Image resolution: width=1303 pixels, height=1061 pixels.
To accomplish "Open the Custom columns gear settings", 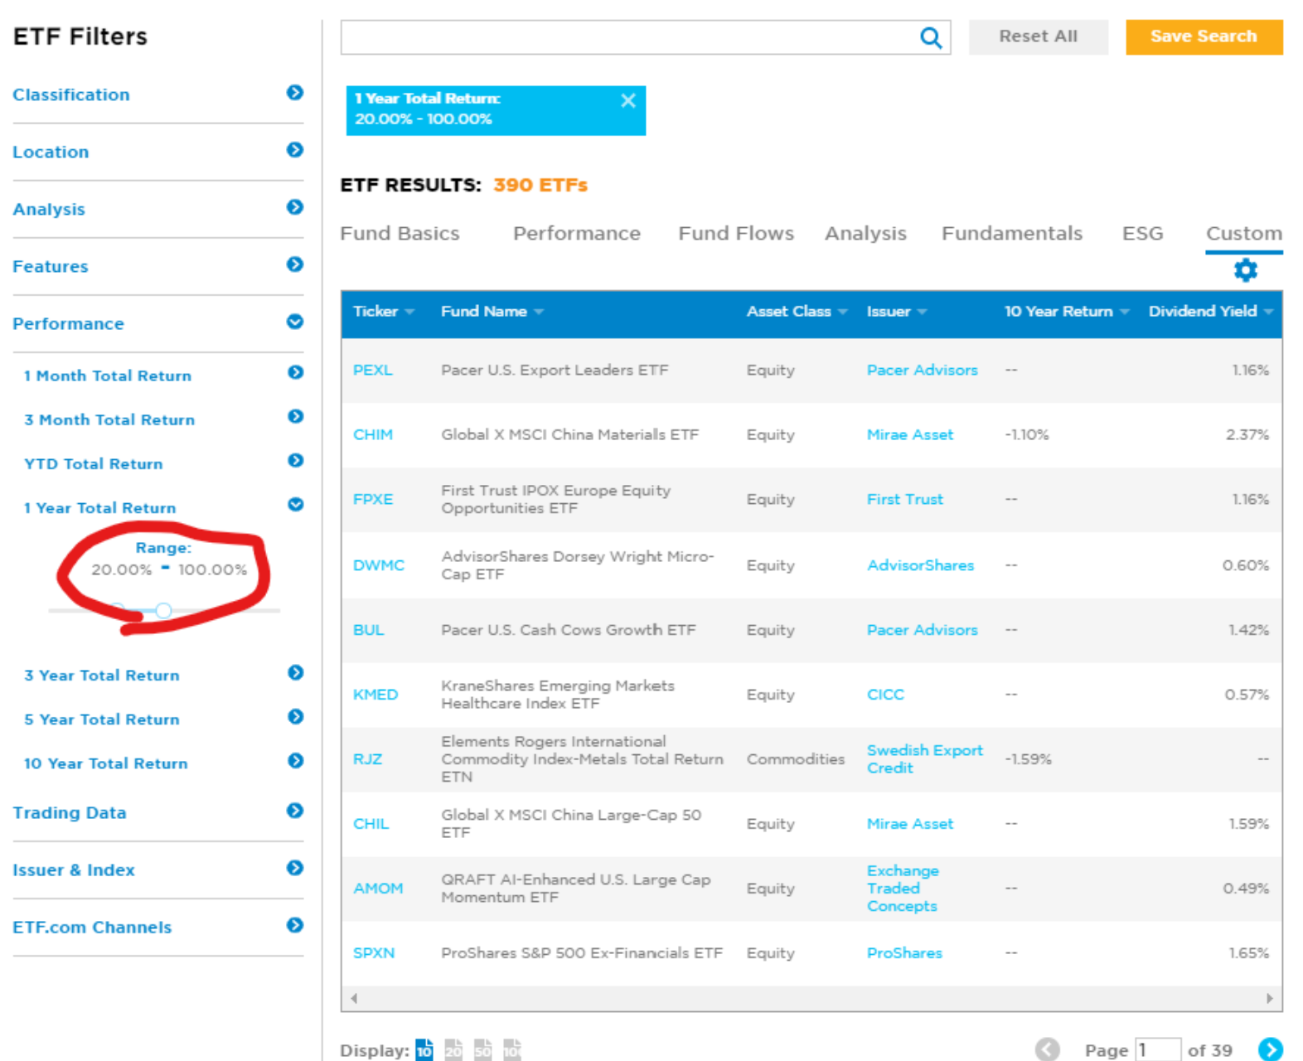I will click(1245, 270).
